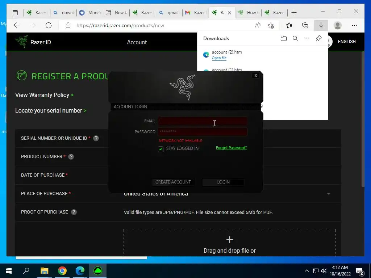
Task: Click the ENGLISH language selector
Action: [347, 42]
